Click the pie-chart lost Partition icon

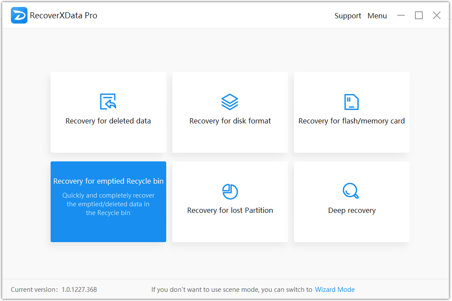pyautogui.click(x=230, y=191)
